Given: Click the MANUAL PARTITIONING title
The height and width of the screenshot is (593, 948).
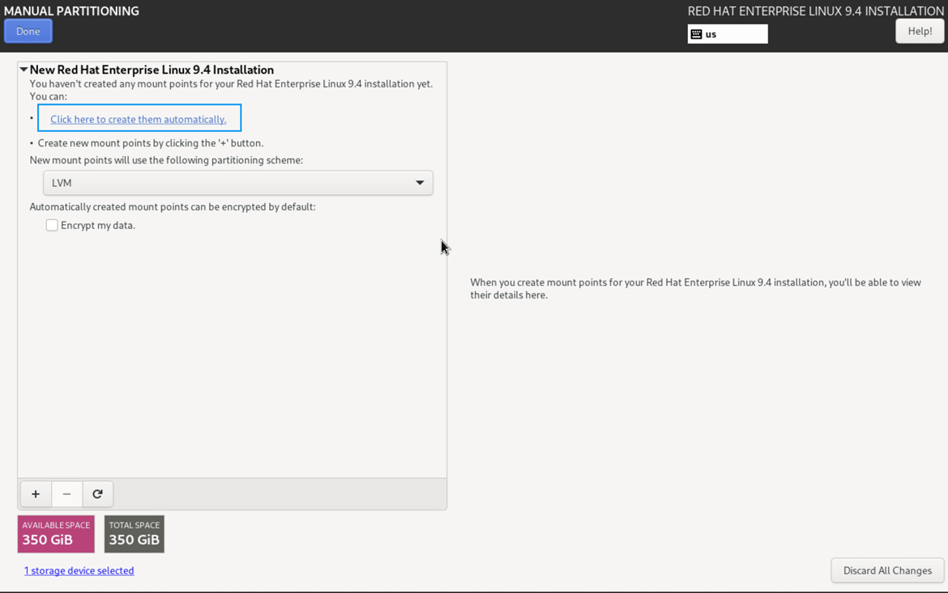Looking at the screenshot, I should (x=71, y=11).
